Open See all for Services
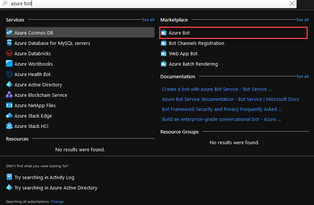 [148, 20]
